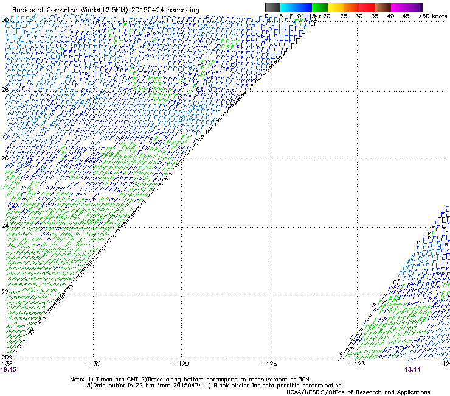Click the '-135' longitude axis label
This screenshot has height=396, width=450.
pos(7,364)
